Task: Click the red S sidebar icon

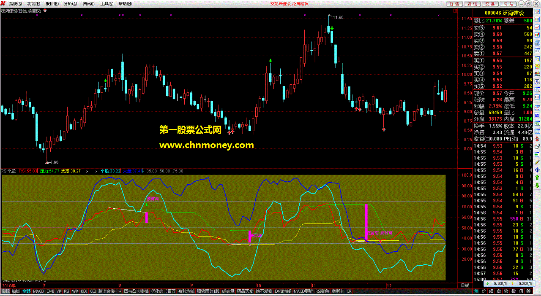Action: click(x=537, y=139)
